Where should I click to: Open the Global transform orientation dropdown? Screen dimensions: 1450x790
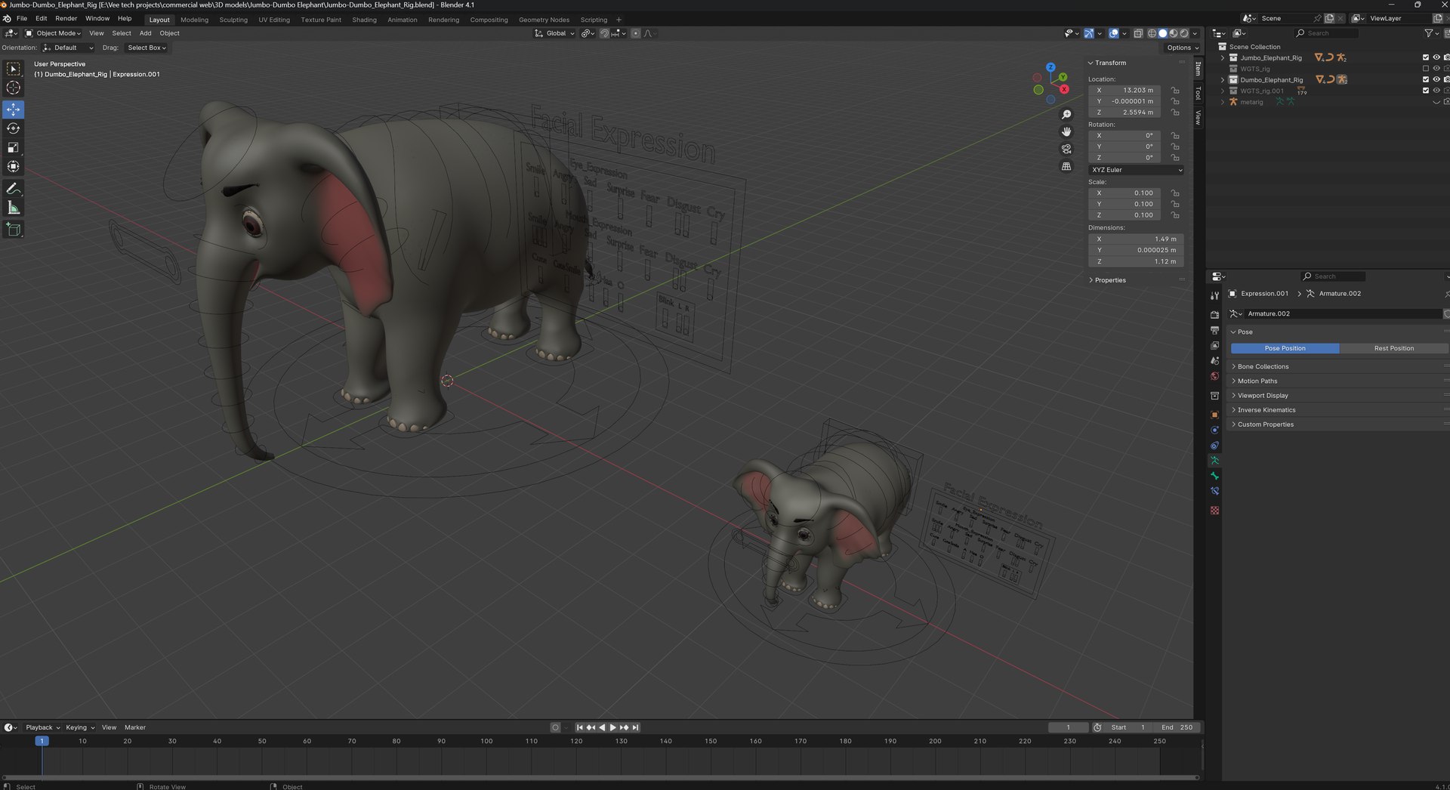click(x=554, y=33)
